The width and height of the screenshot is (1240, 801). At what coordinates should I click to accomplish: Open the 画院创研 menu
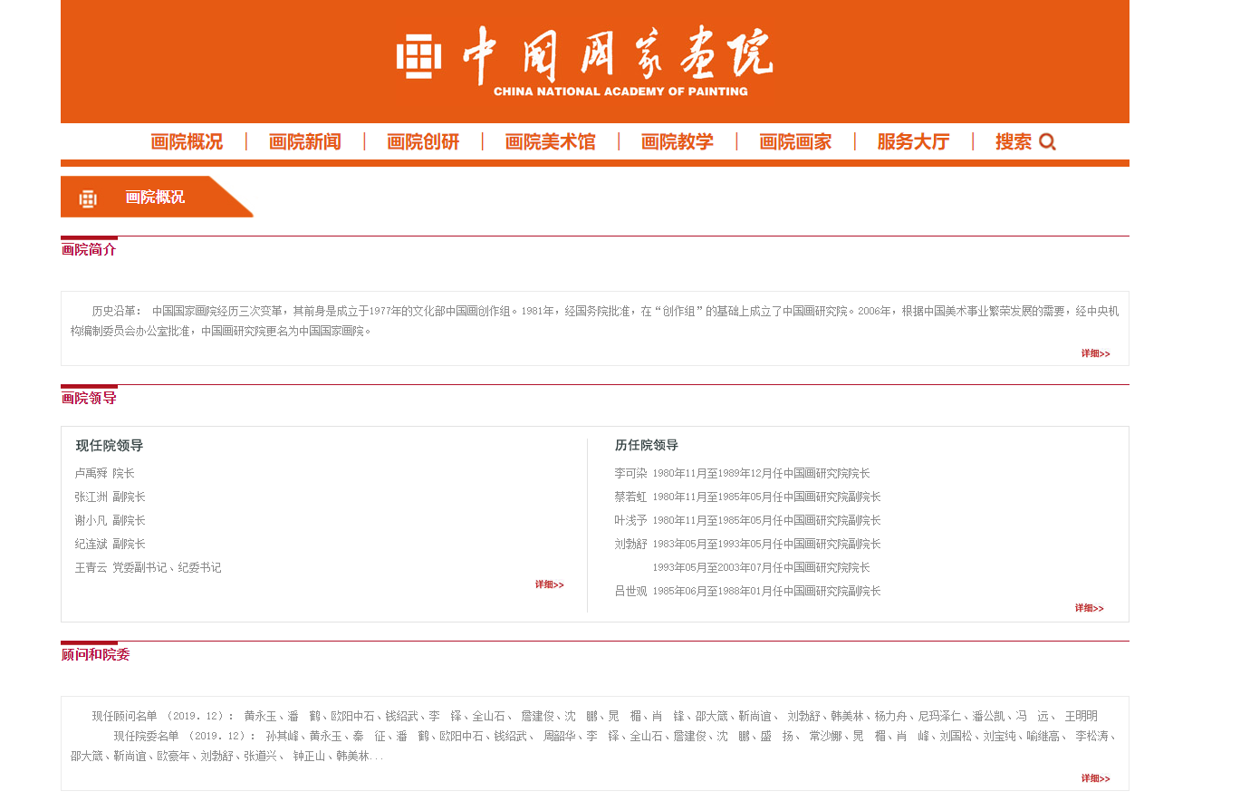(x=423, y=141)
